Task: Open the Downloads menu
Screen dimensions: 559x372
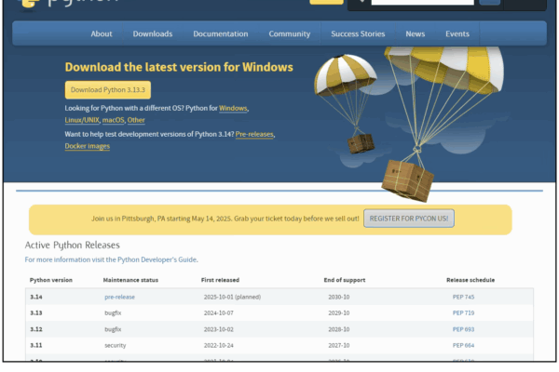Action: point(152,34)
